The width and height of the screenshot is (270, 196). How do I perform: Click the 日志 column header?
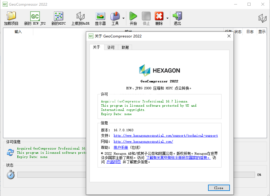click(x=250, y=32)
